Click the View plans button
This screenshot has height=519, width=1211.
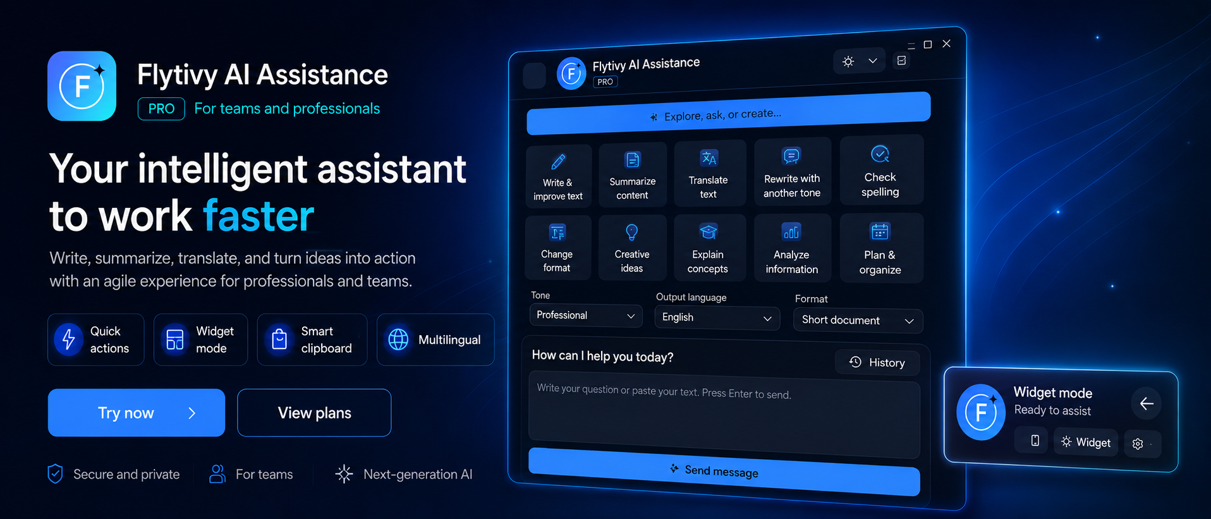coord(314,413)
